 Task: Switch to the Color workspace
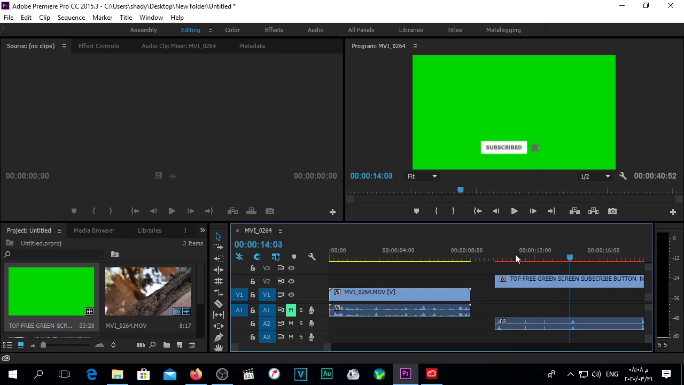232,30
